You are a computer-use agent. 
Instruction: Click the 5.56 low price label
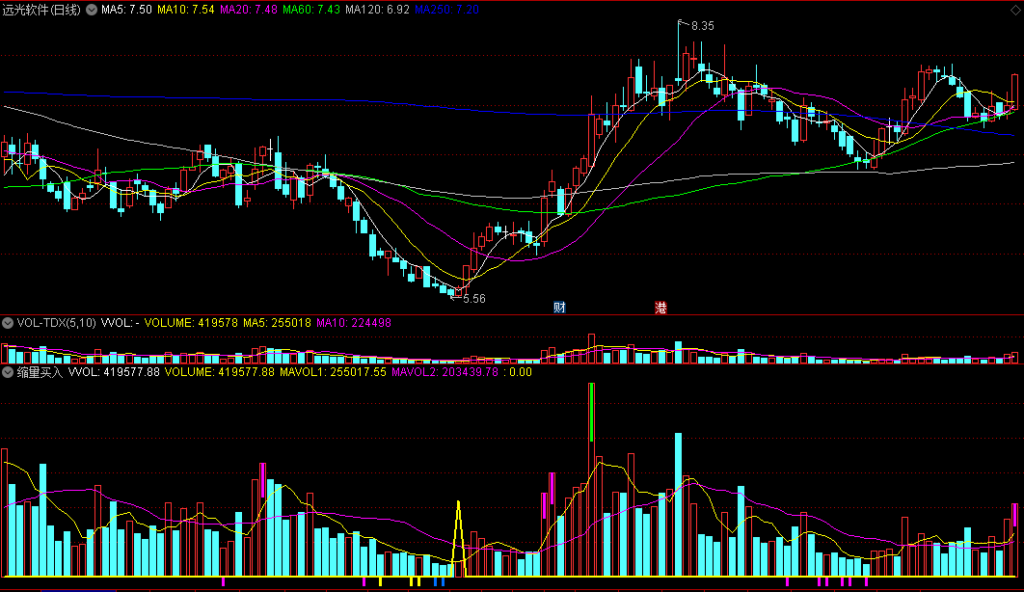[474, 299]
